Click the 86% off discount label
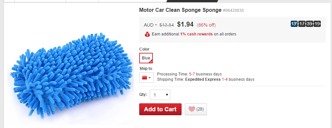The height and width of the screenshot is (128, 332). 207,25
